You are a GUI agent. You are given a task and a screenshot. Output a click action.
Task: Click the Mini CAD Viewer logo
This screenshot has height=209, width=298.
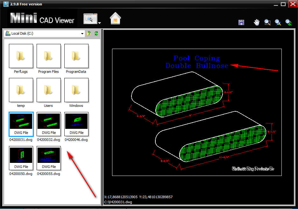point(42,19)
